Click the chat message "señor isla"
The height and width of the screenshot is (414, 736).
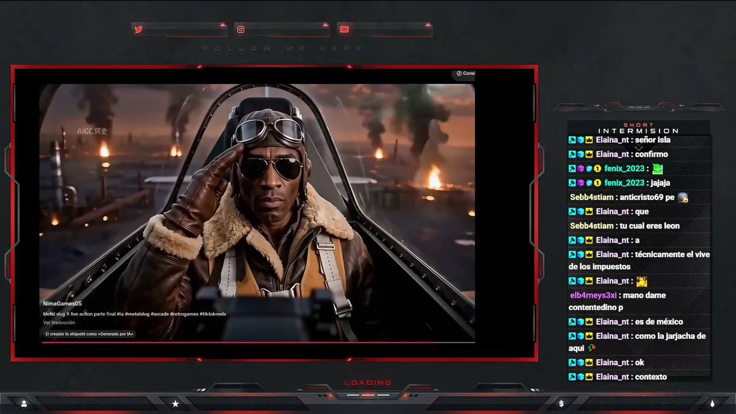(x=653, y=140)
